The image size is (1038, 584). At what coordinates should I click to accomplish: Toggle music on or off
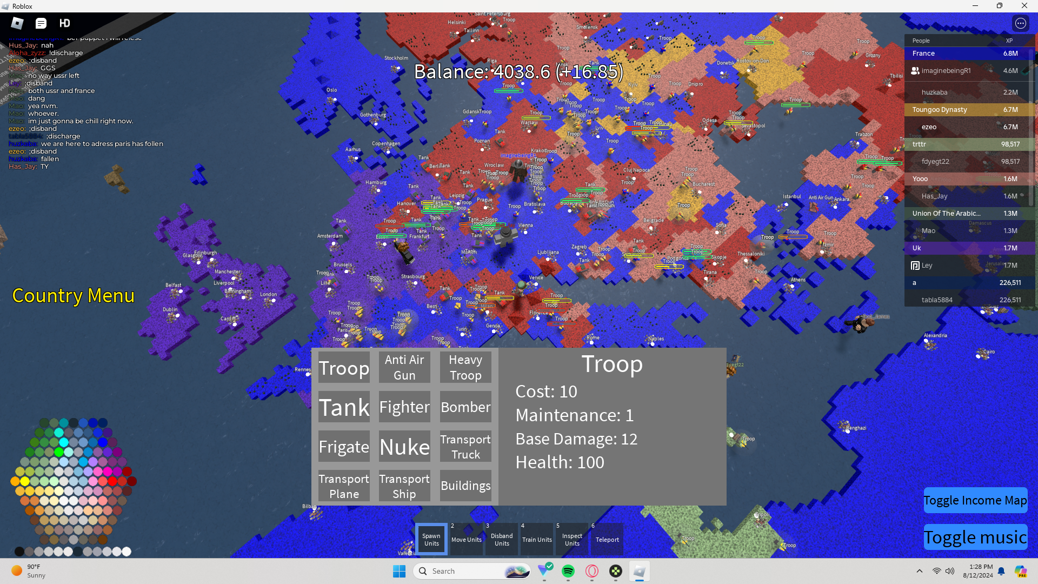pyautogui.click(x=975, y=537)
